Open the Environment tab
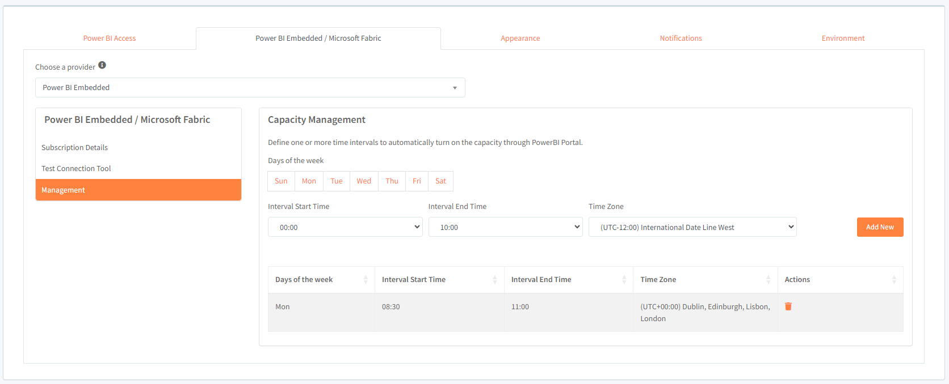 (843, 39)
